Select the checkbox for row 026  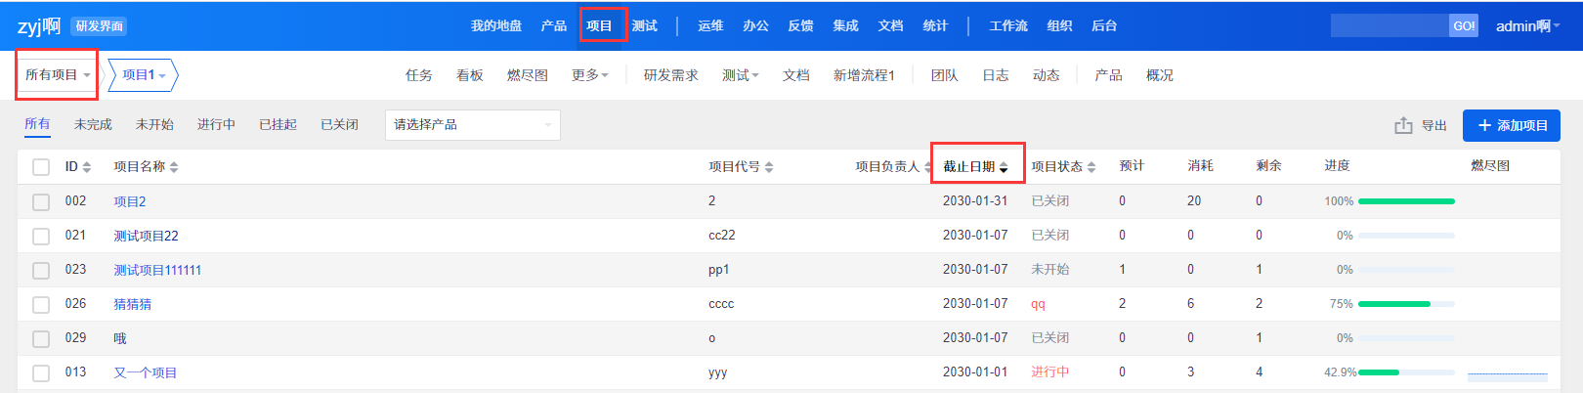tap(41, 304)
